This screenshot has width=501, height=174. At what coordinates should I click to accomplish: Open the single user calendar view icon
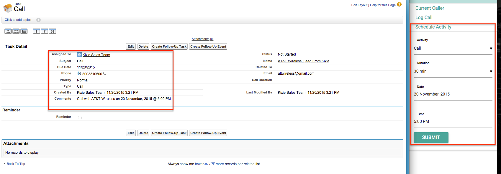coord(8,31)
